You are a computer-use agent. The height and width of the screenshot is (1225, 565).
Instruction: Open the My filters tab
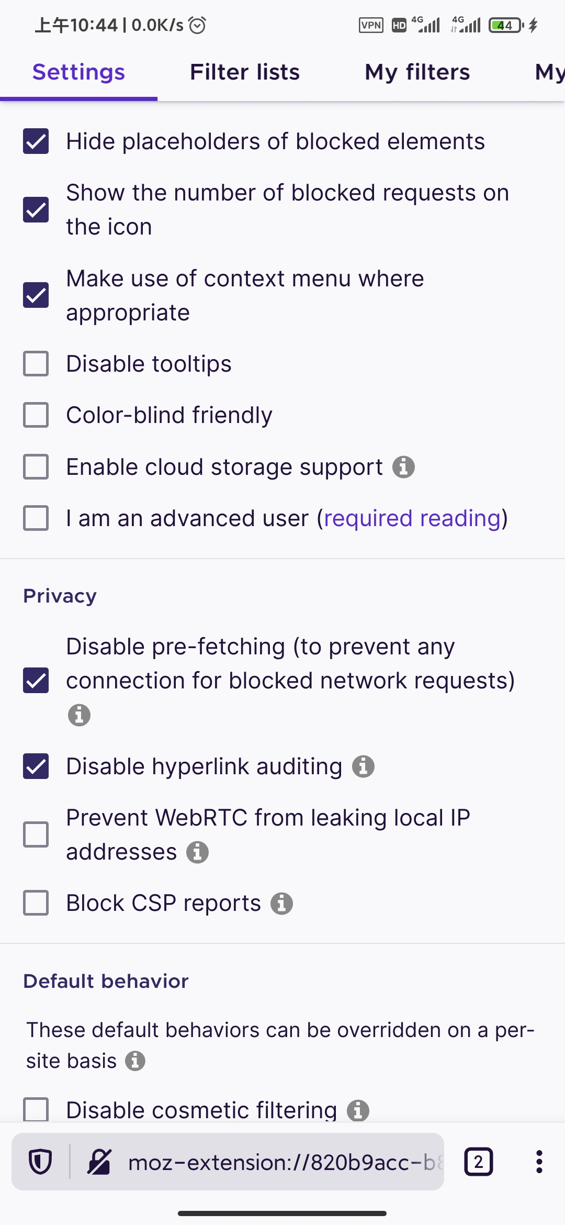coord(417,72)
